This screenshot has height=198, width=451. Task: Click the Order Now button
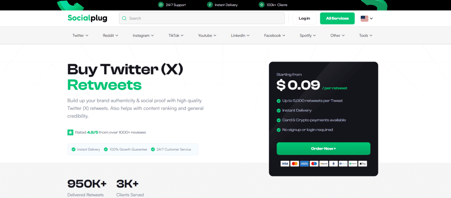(323, 149)
